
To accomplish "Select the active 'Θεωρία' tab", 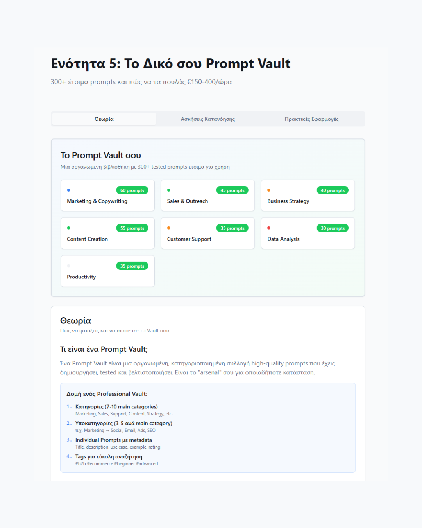I will coord(103,119).
